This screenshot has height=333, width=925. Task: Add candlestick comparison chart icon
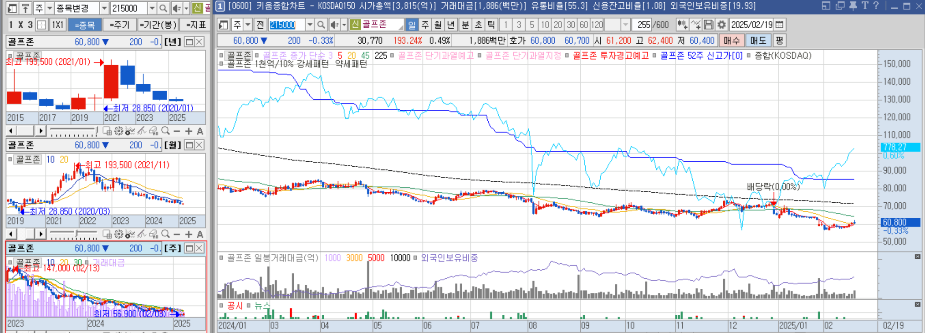[682, 25]
